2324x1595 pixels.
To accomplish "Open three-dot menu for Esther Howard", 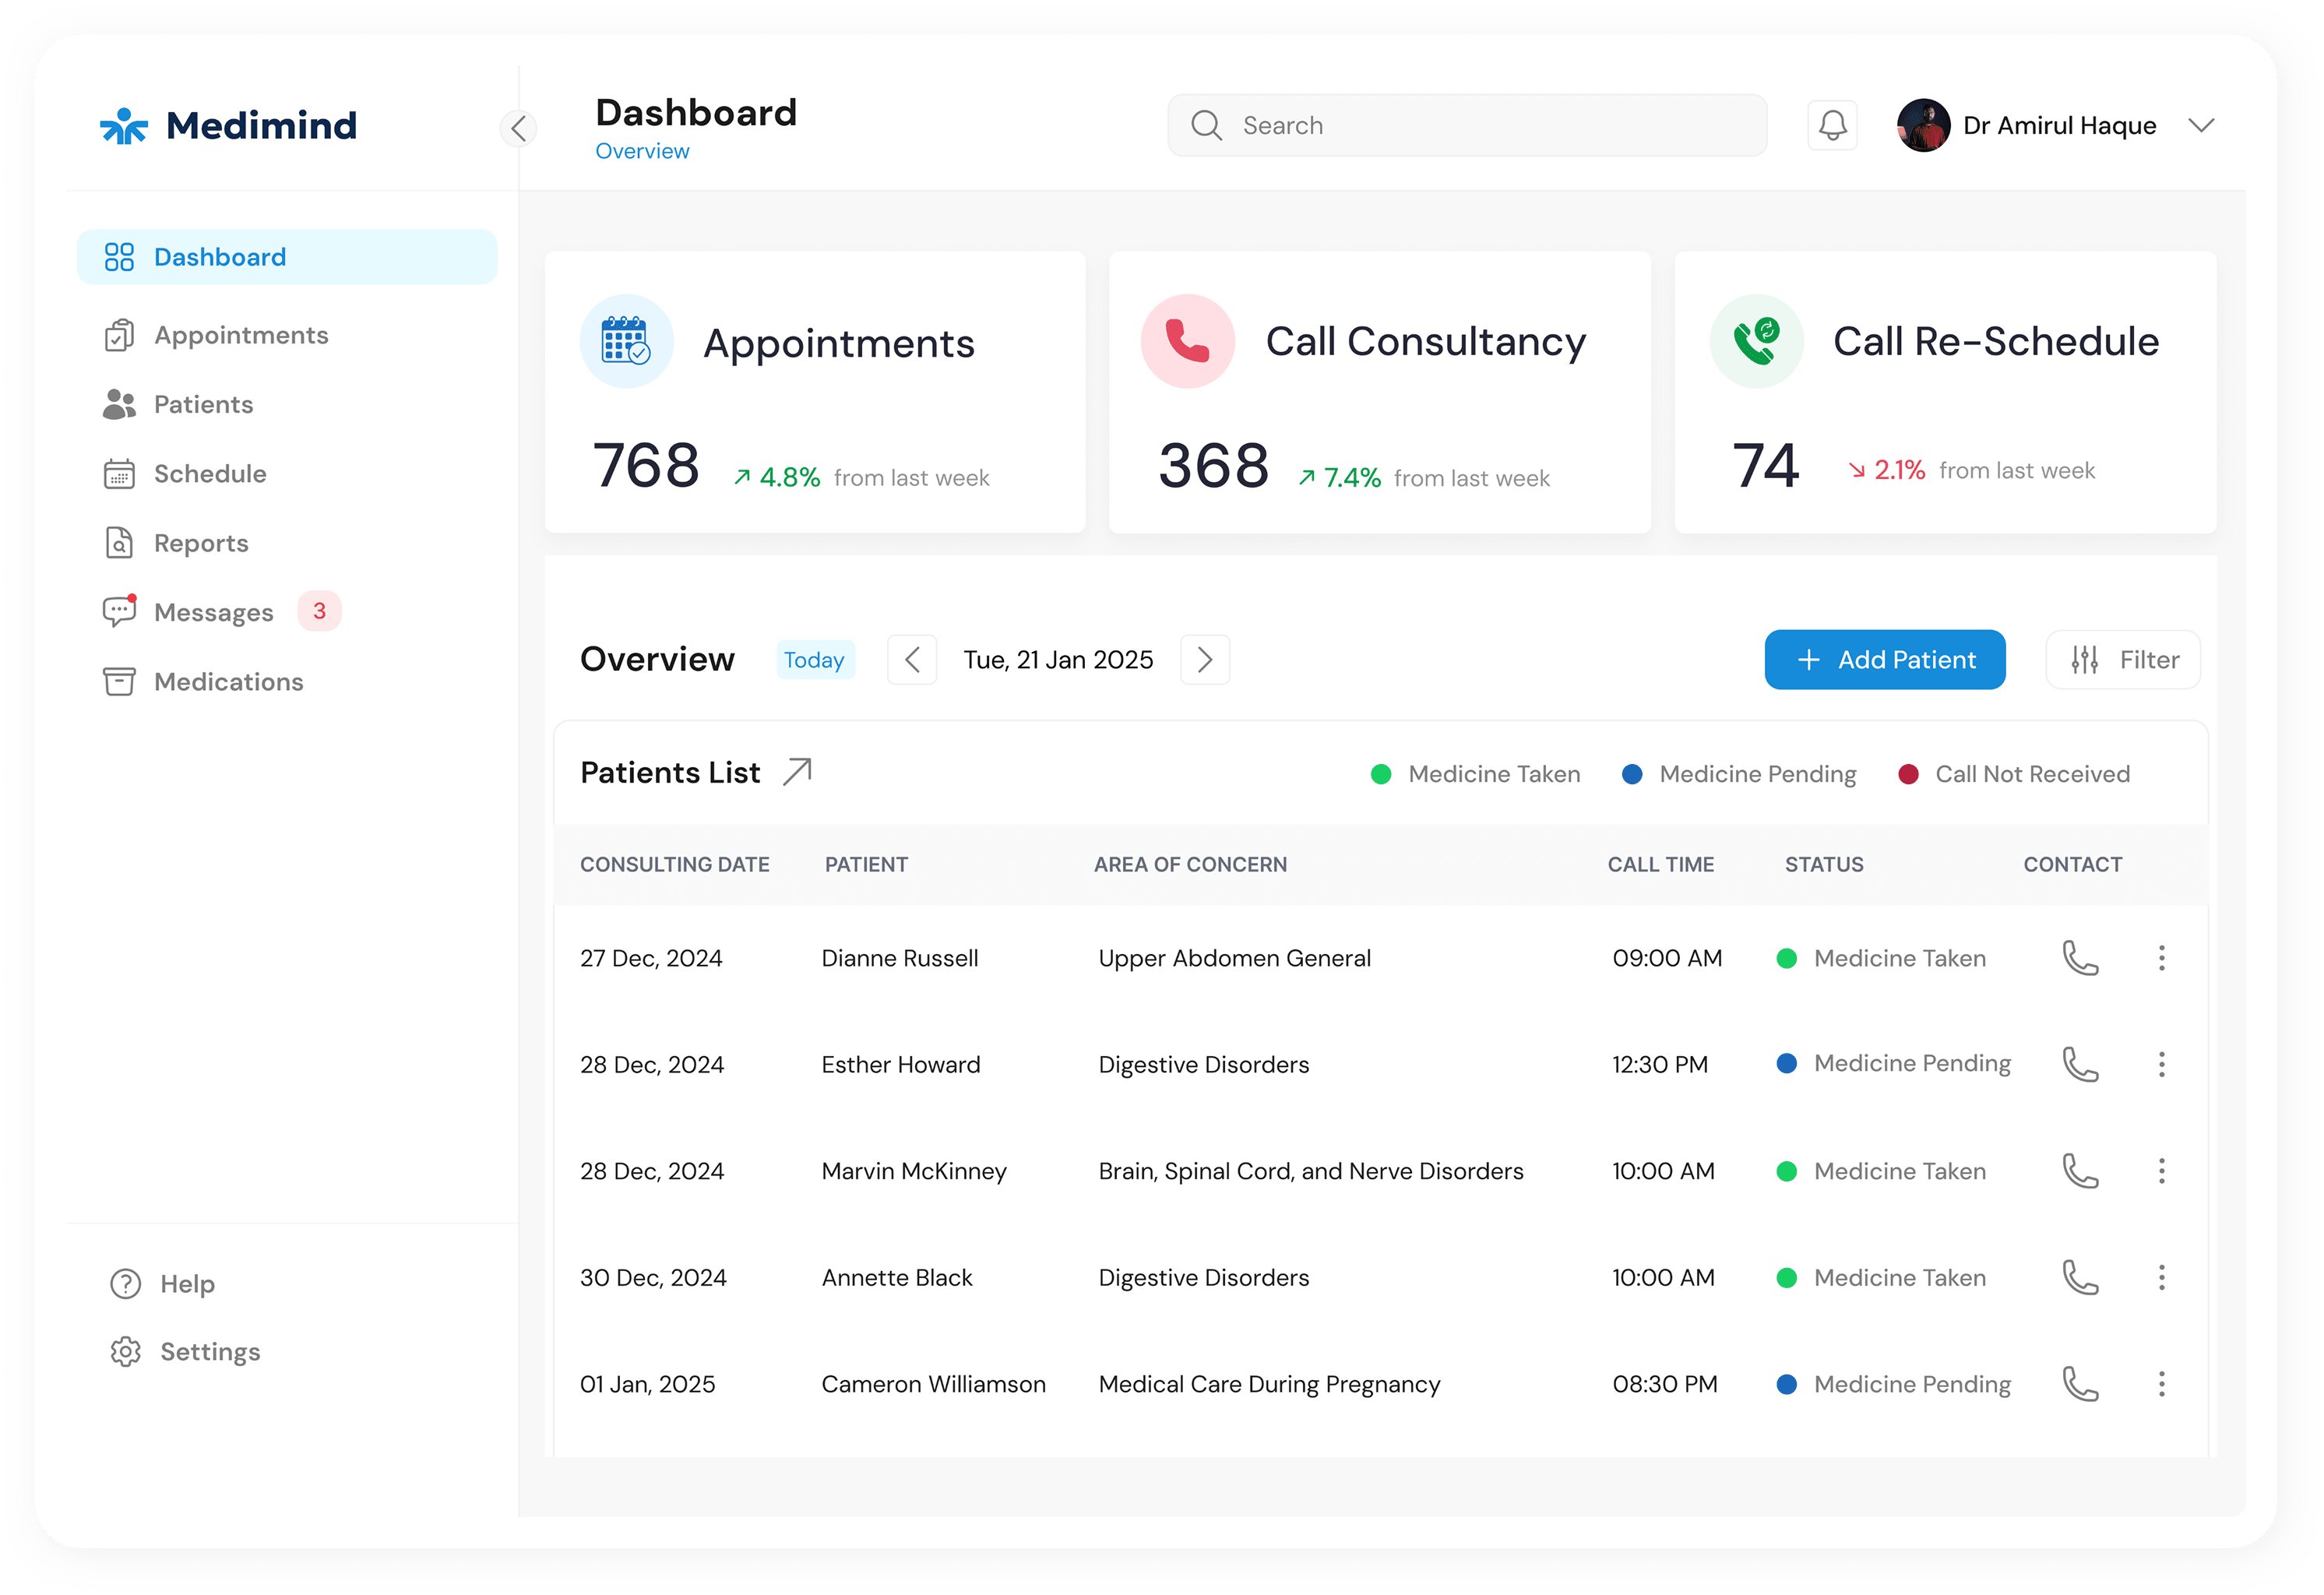I will 2161,1064.
